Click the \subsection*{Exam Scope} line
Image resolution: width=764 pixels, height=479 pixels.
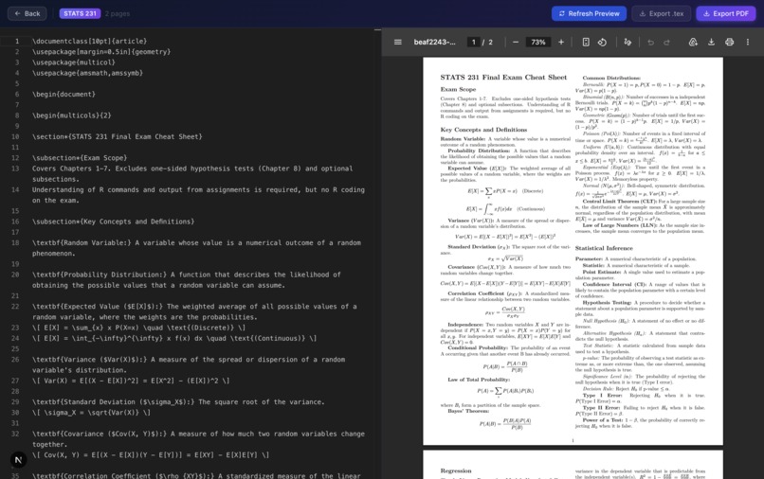tap(80, 158)
